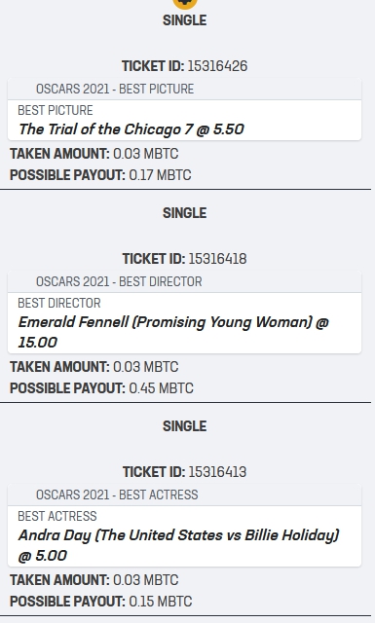Click the BEST DIRECTOR market label
This screenshot has height=623, width=375.
59,303
